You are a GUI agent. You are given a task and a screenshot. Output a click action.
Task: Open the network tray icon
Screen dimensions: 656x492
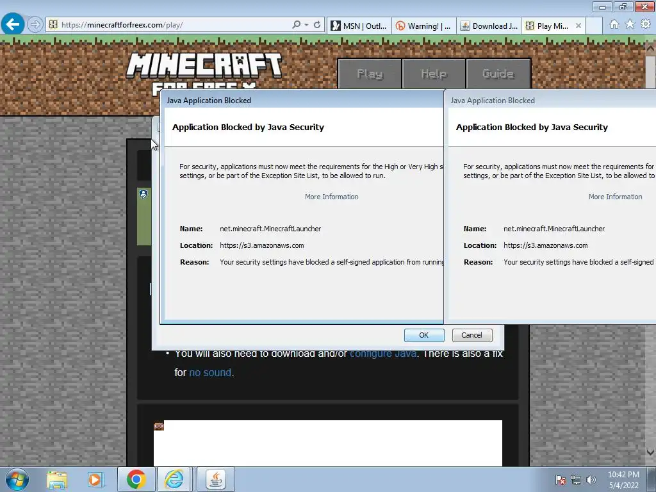pyautogui.click(x=576, y=480)
